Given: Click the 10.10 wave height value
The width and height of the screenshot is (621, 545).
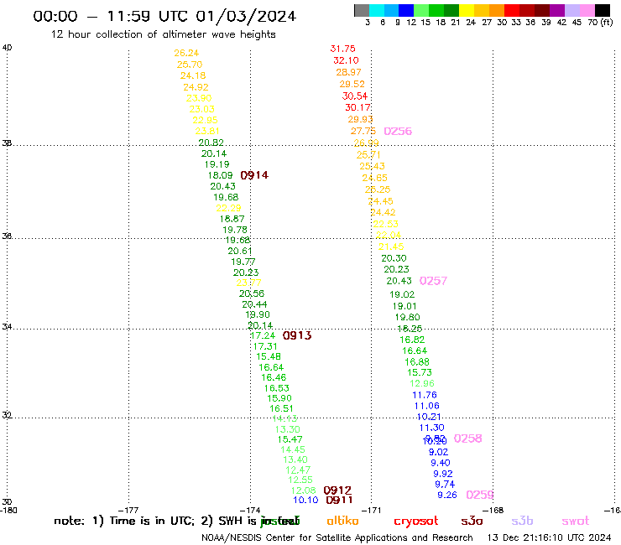Looking at the screenshot, I should (x=305, y=500).
